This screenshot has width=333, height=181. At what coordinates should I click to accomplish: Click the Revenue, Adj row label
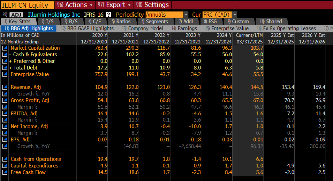(x=26, y=87)
